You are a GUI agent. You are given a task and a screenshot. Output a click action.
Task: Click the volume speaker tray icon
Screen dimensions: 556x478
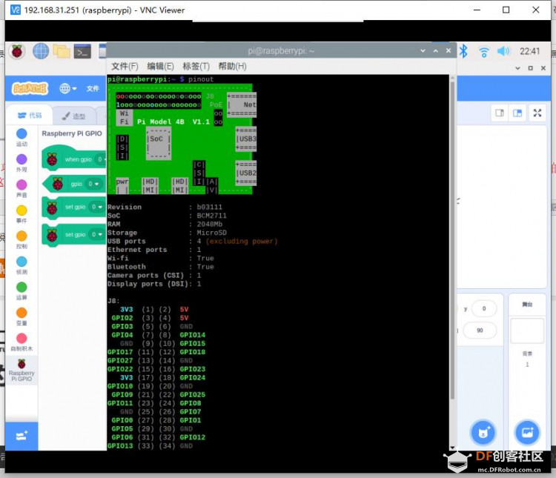pyautogui.click(x=503, y=51)
